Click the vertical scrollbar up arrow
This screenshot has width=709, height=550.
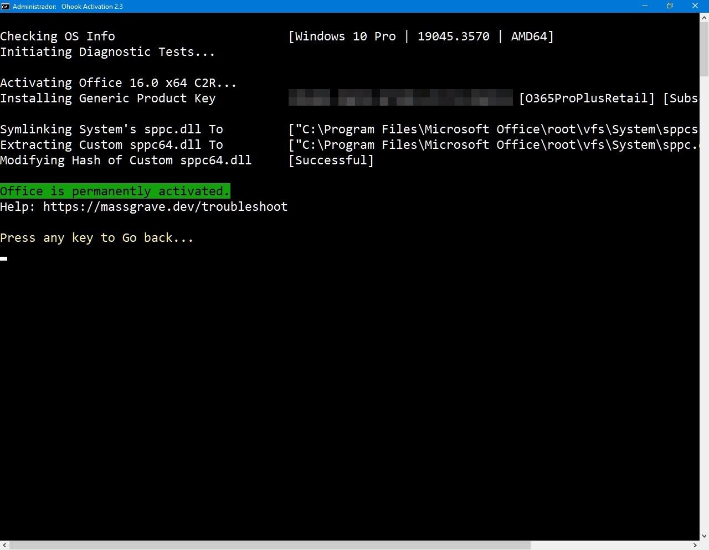pos(704,17)
